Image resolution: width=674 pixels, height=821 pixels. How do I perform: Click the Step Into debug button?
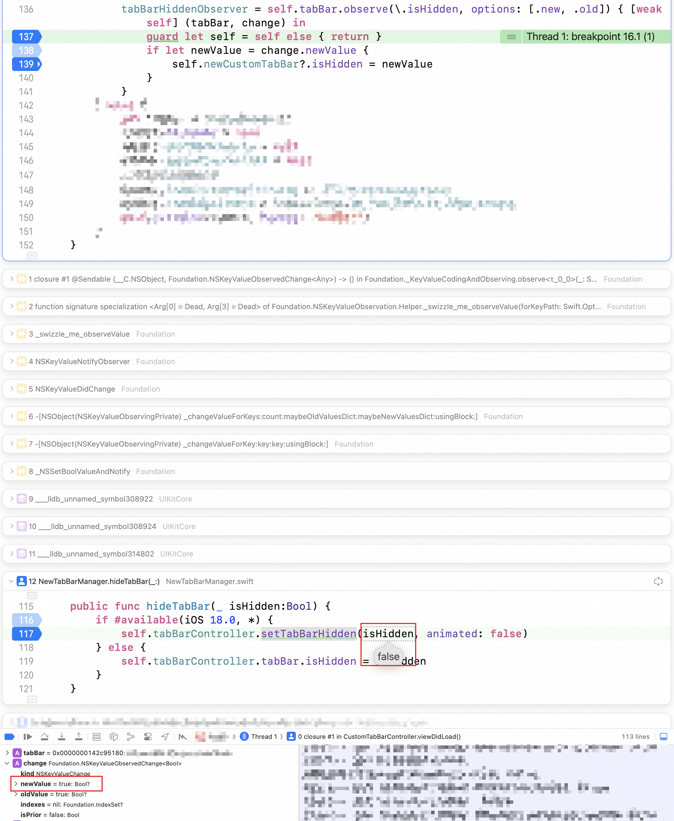tap(61, 737)
